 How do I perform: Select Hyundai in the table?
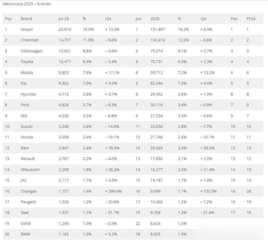(28, 94)
